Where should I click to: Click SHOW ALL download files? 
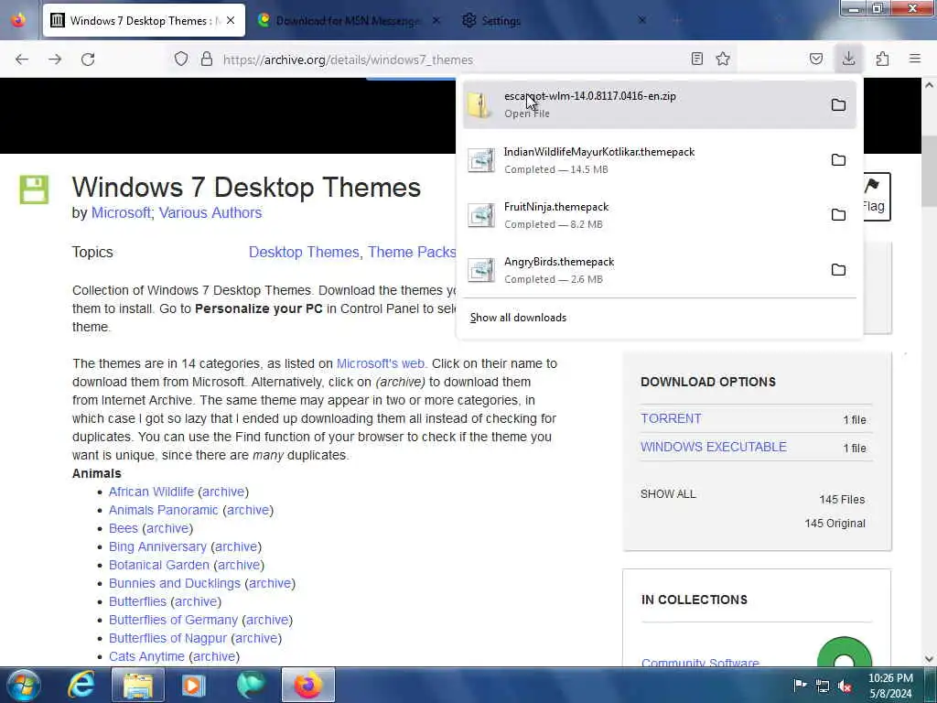pos(668,493)
